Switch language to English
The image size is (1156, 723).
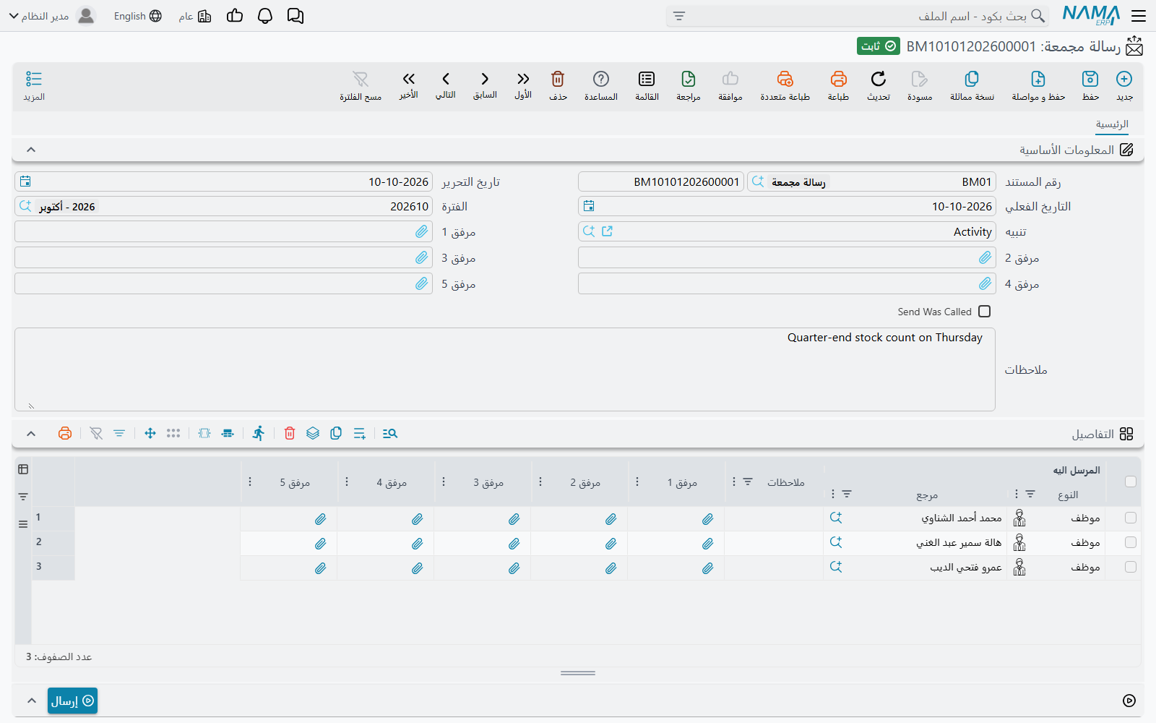137,16
